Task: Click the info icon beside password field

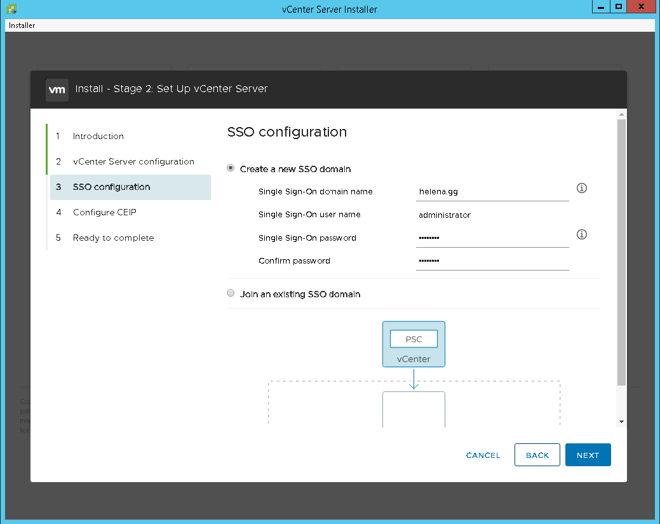Action: pyautogui.click(x=581, y=235)
